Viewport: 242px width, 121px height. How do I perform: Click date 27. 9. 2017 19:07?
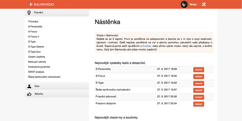(167, 90)
